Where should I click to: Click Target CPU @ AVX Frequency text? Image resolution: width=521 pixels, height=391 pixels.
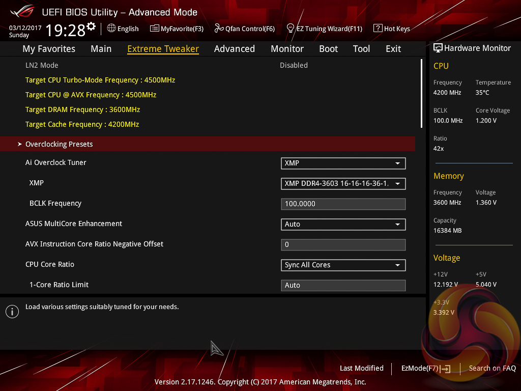coord(91,95)
